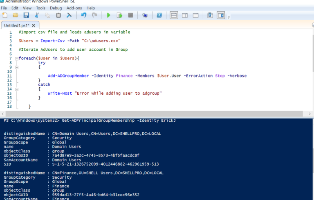Screen dimensions: 314x200
Task: Click the Finance identity value on line 11
Action: tap(124, 76)
